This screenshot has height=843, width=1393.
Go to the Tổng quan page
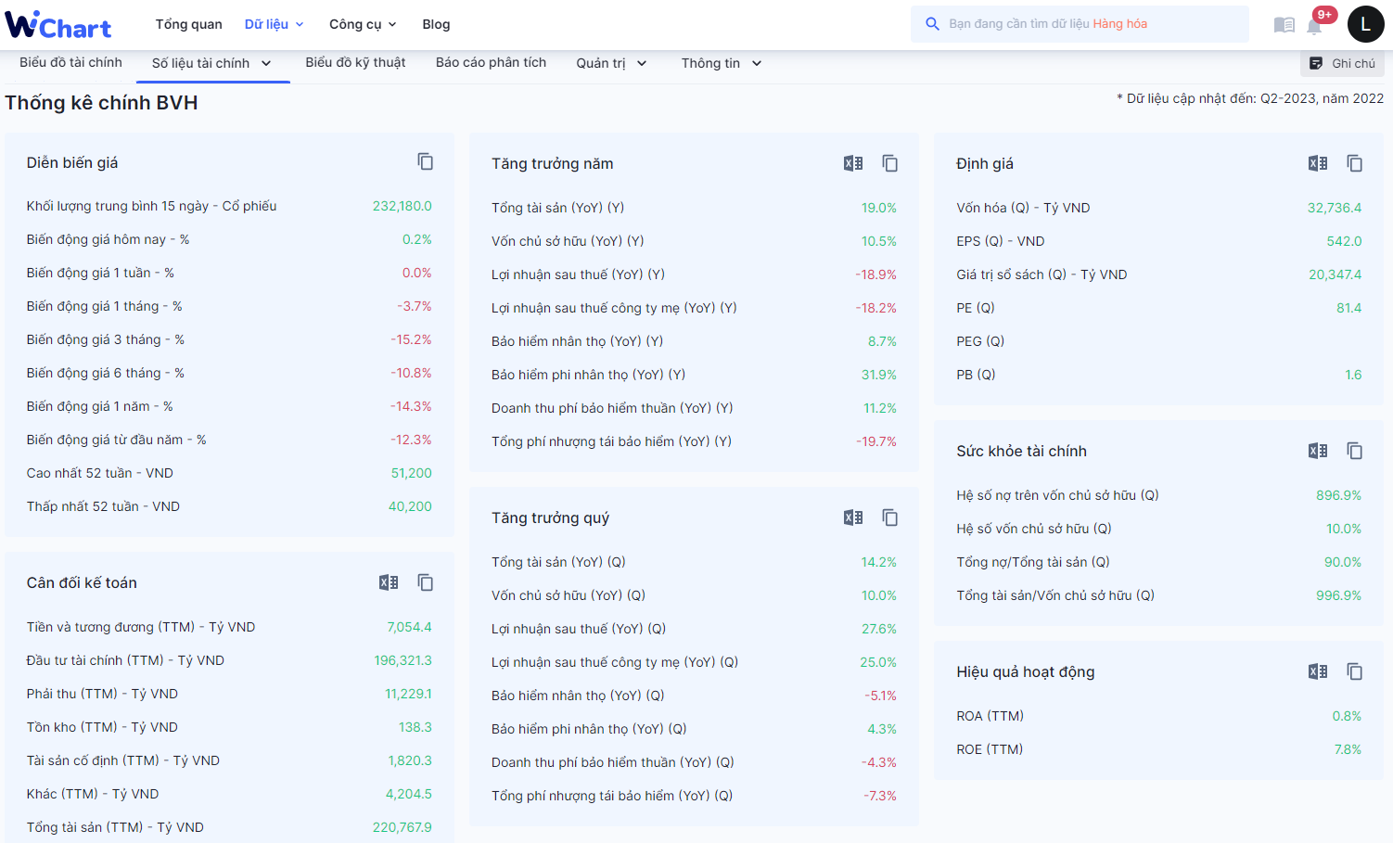188,24
